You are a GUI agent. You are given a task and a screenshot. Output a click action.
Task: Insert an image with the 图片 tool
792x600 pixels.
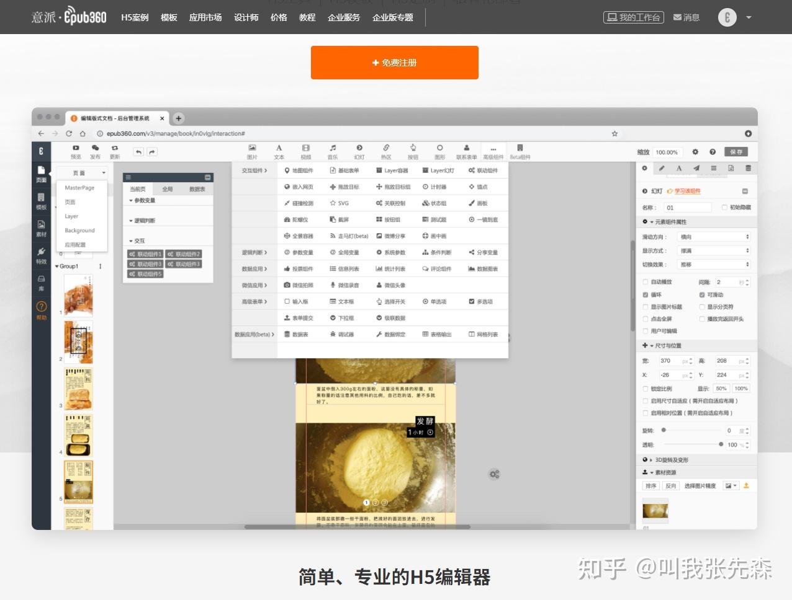[252, 151]
